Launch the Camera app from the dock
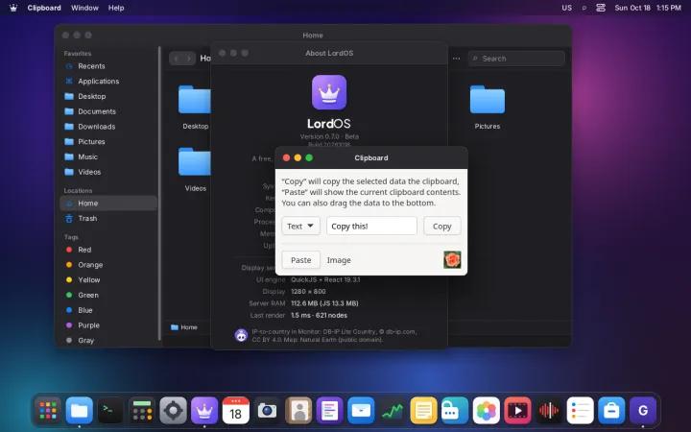The image size is (691, 432). [267, 411]
